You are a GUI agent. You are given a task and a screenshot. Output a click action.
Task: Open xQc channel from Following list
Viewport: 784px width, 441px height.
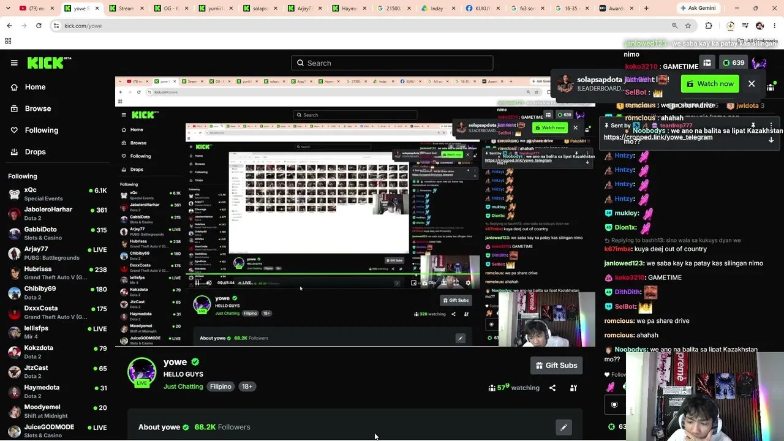pos(58,194)
